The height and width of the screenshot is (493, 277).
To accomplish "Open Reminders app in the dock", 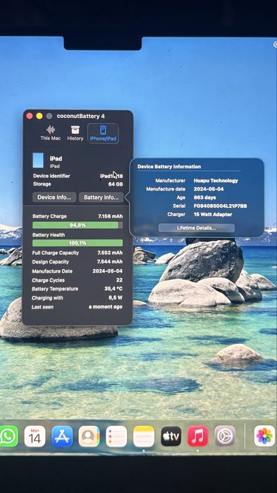I will [116, 436].
